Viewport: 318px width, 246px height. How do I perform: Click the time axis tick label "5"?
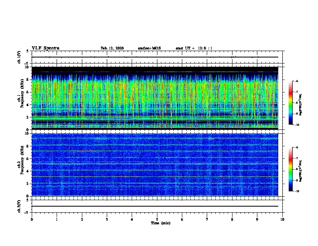pyautogui.click(x=157, y=219)
